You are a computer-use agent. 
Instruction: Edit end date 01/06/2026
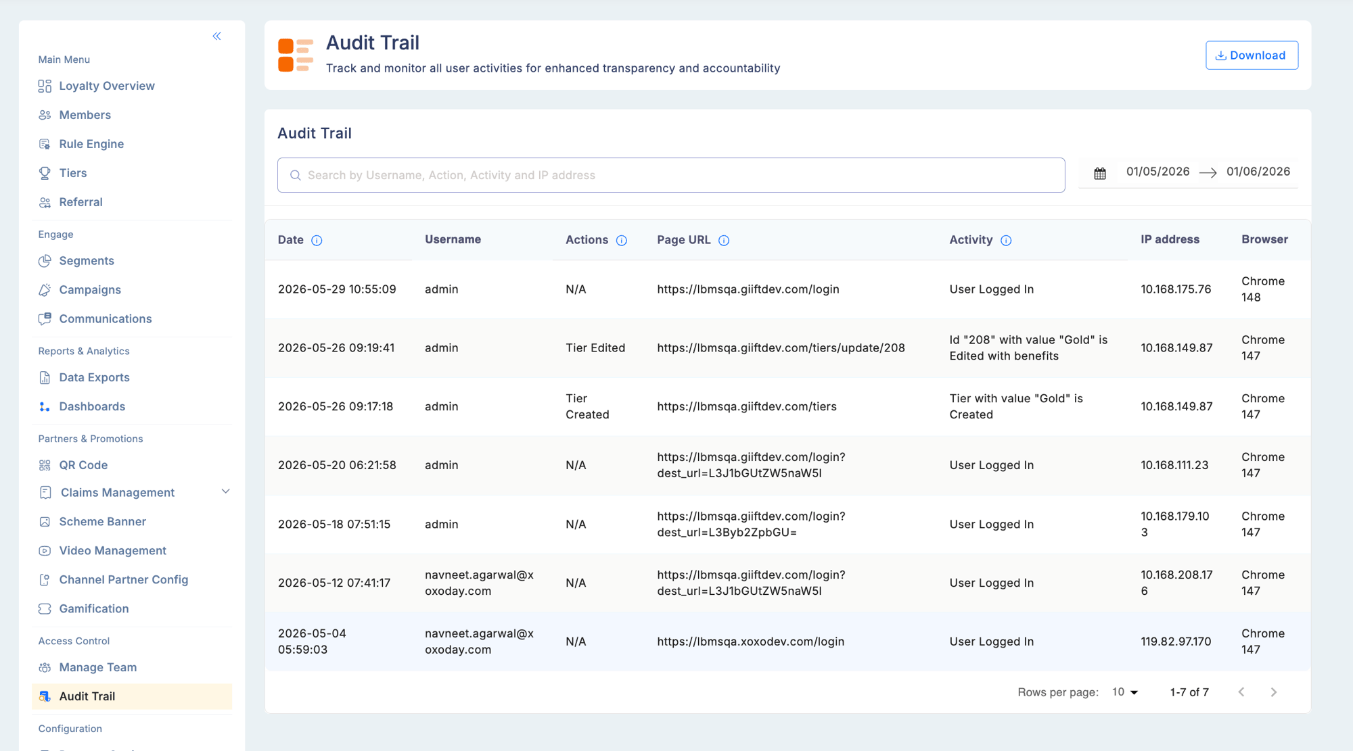click(1258, 172)
